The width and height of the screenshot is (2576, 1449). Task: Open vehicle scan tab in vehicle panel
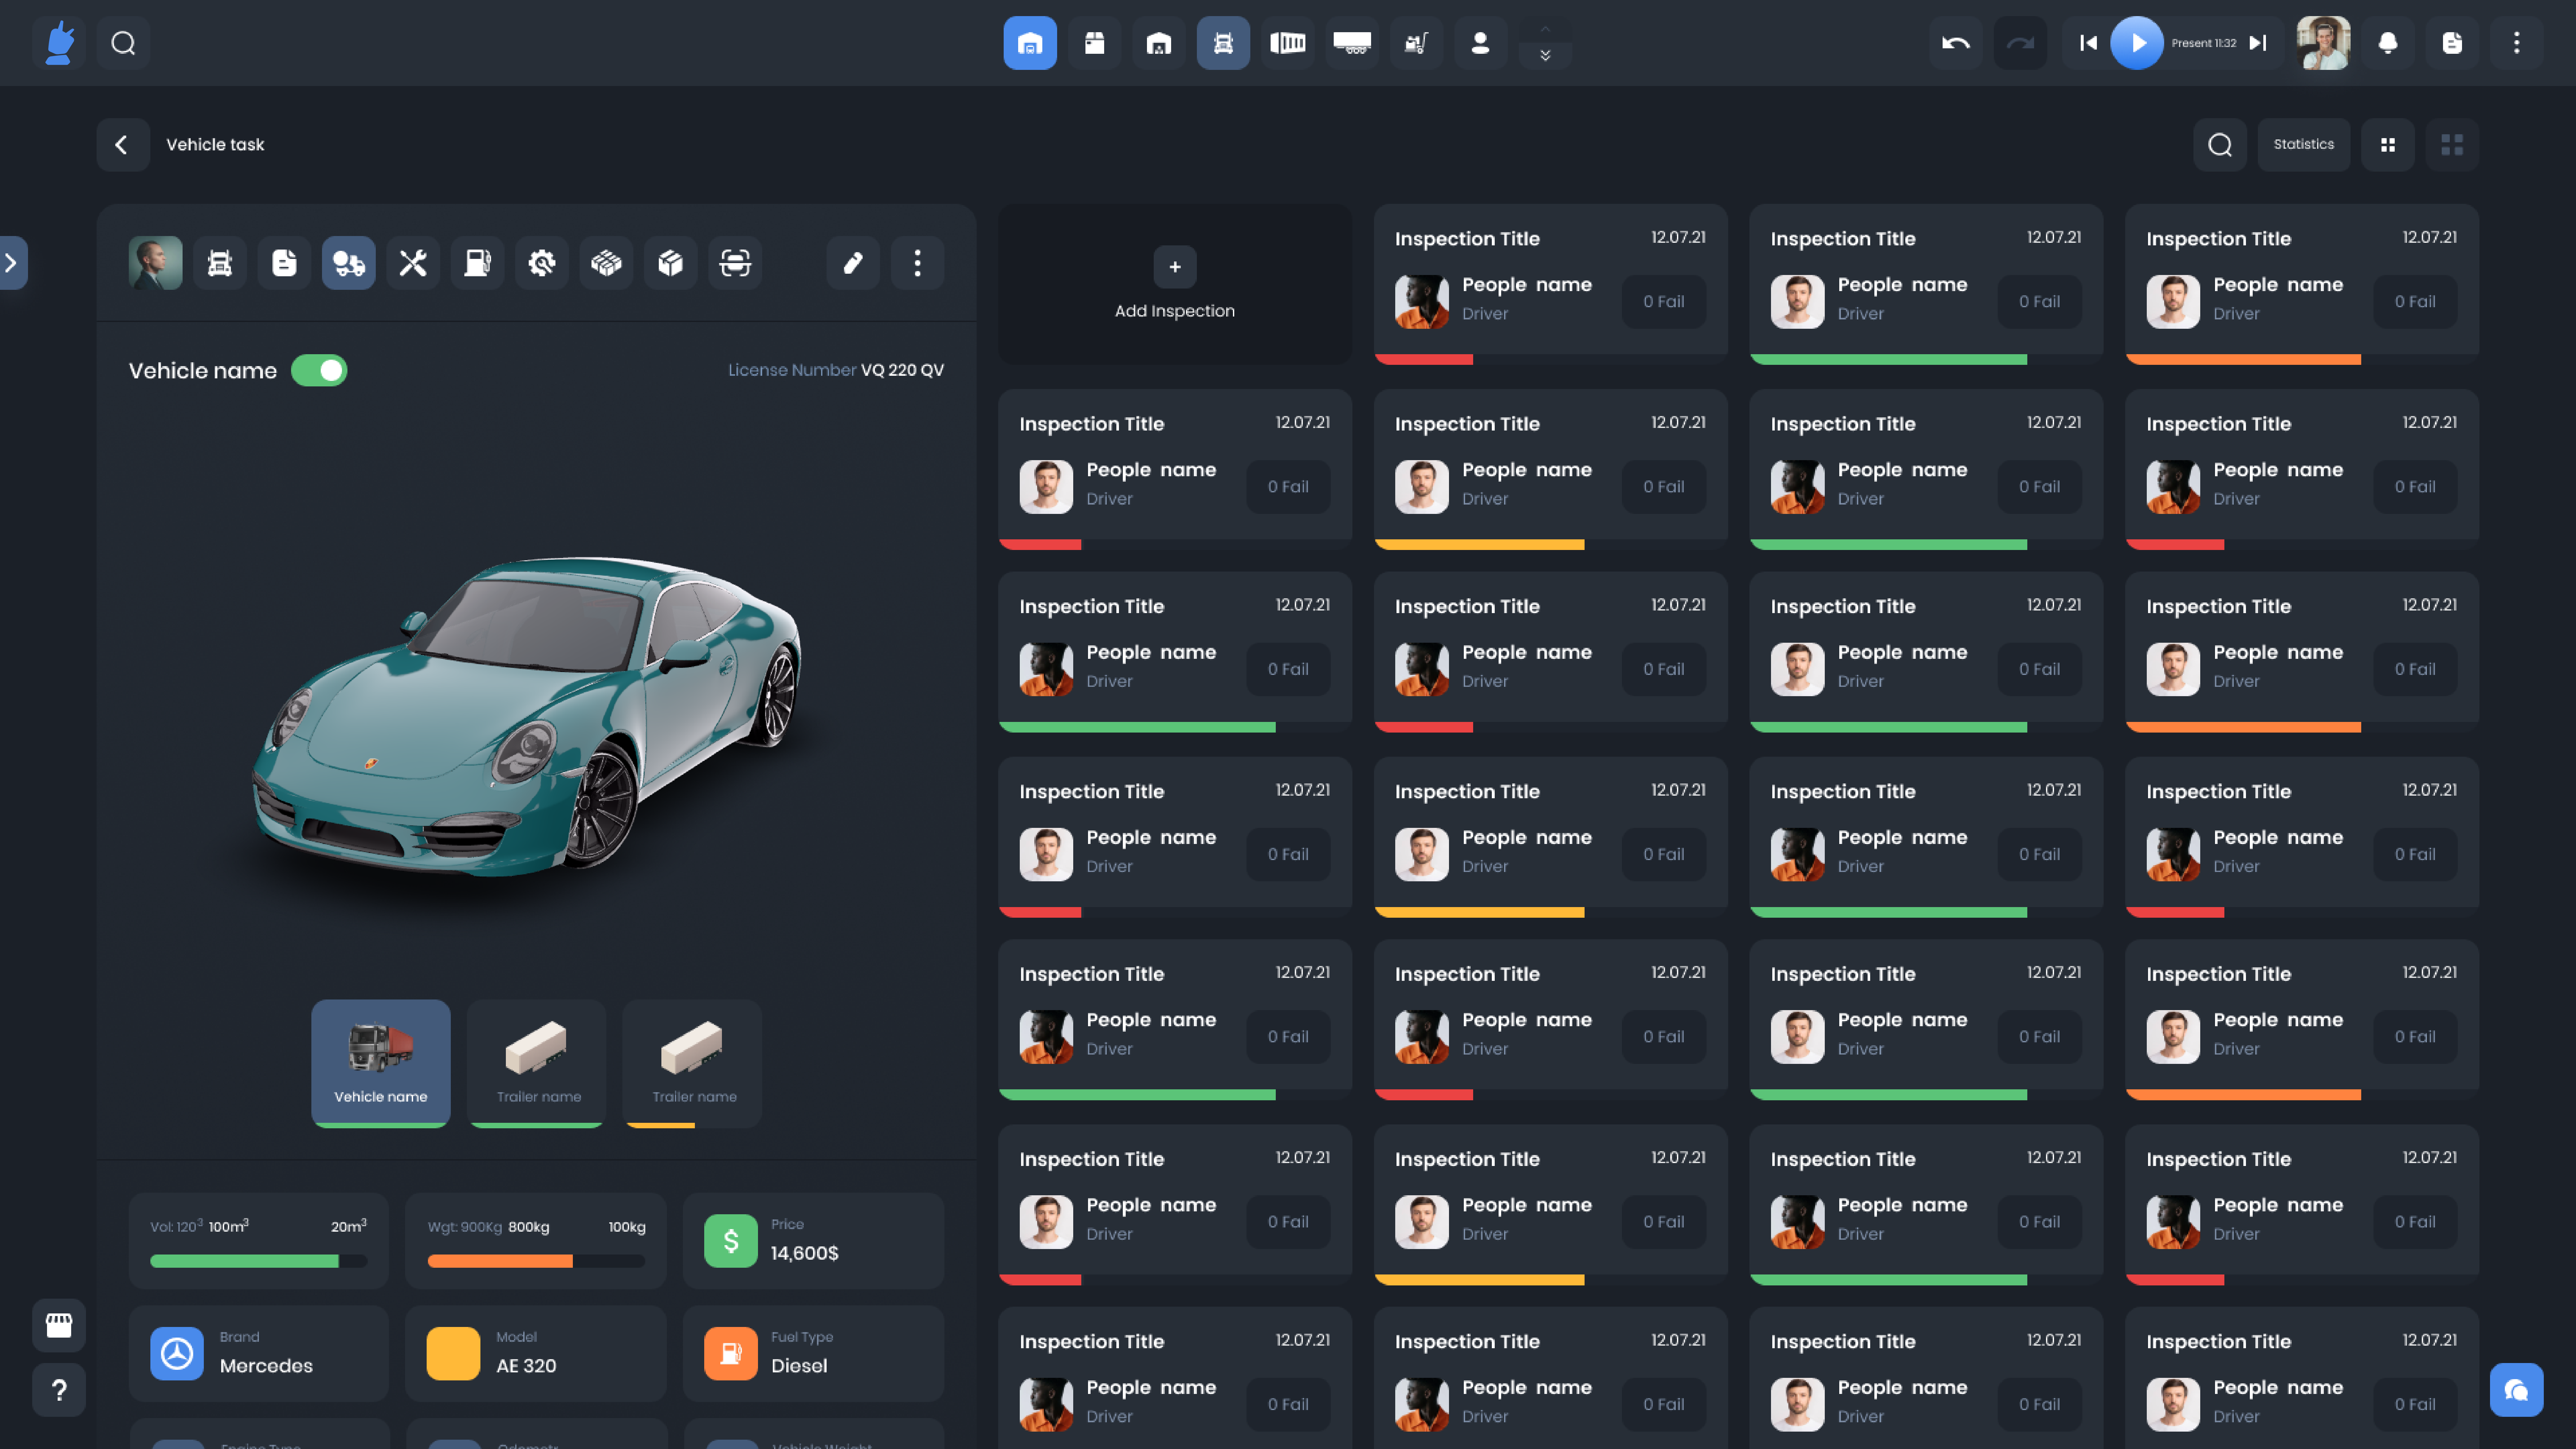pyautogui.click(x=735, y=263)
